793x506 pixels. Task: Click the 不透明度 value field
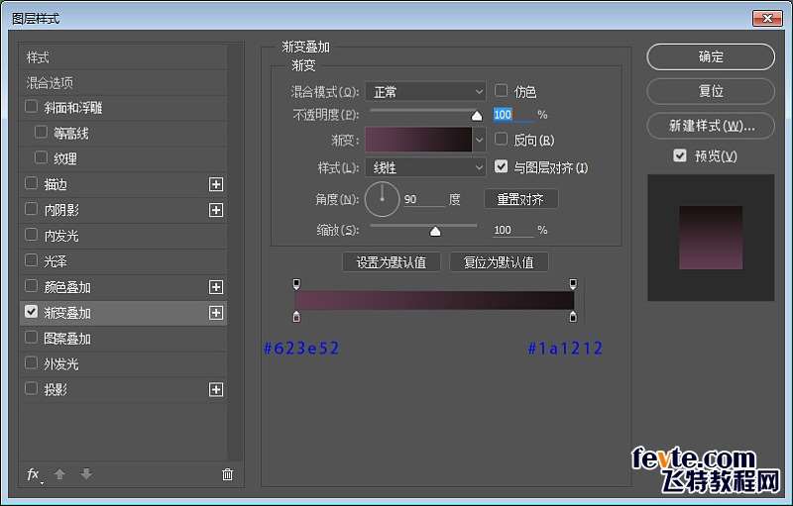pyautogui.click(x=513, y=115)
